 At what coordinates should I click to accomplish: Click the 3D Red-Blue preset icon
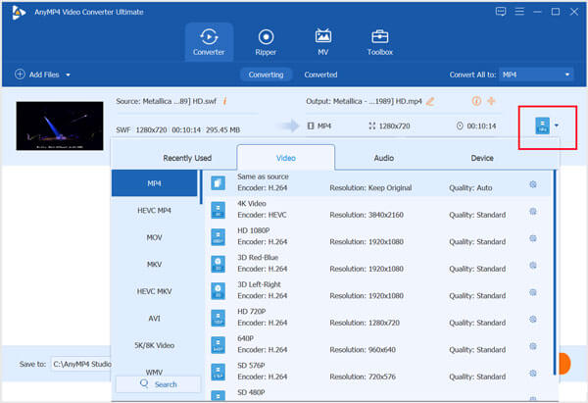pos(218,264)
